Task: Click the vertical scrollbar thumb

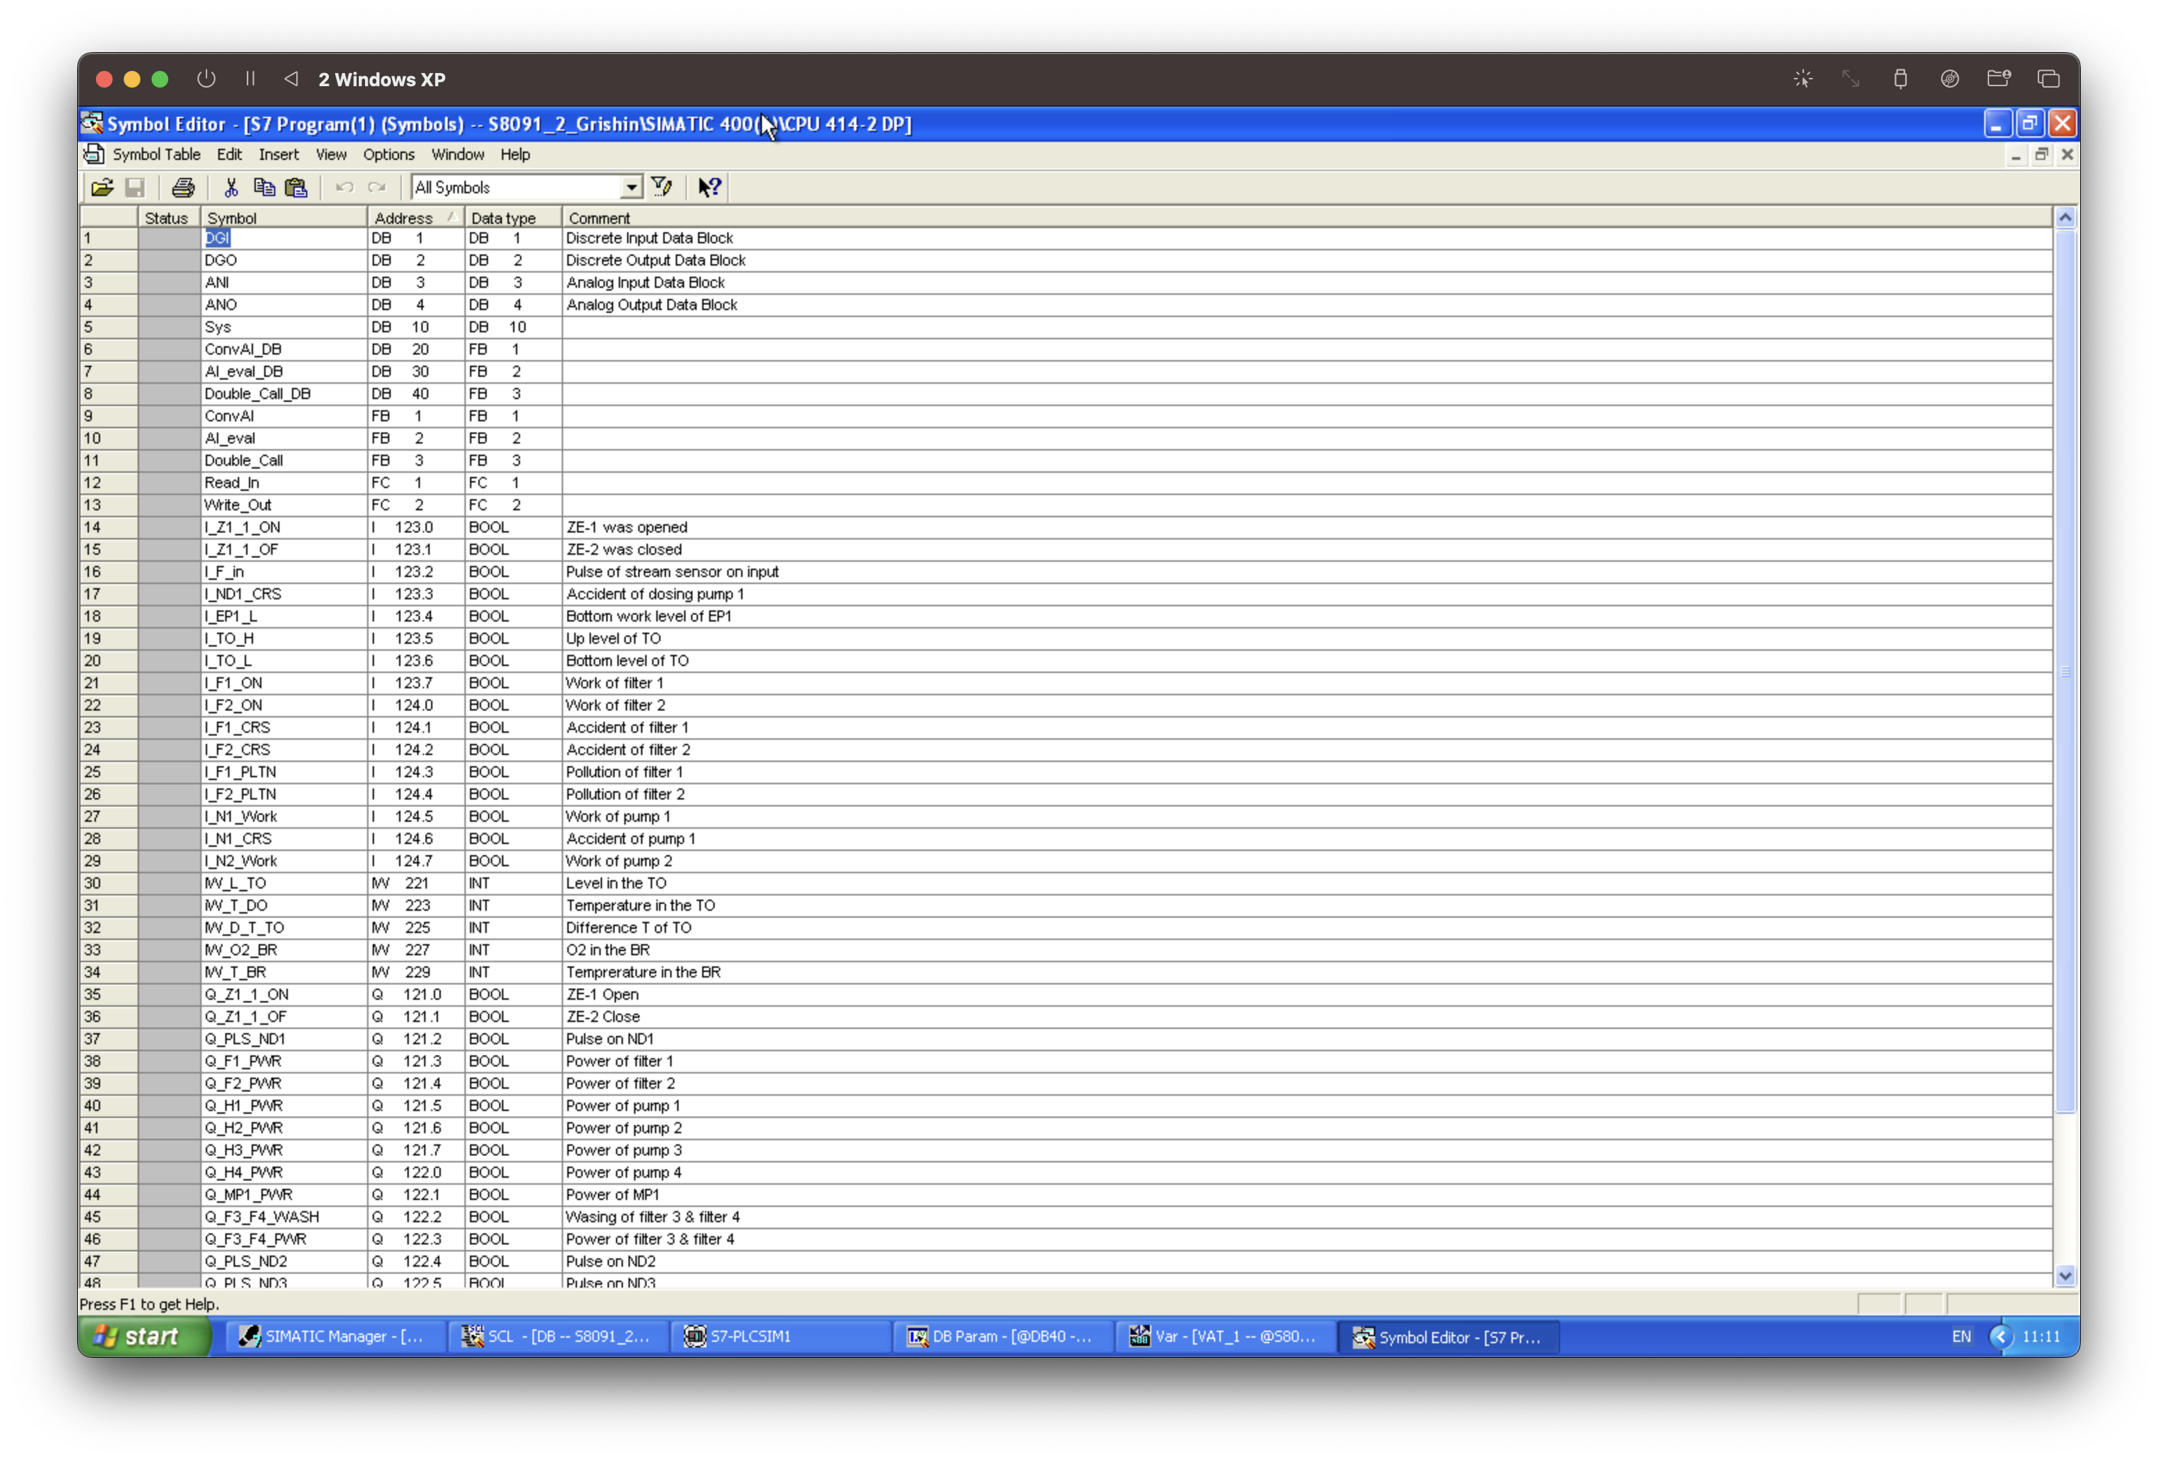Action: tap(2064, 671)
